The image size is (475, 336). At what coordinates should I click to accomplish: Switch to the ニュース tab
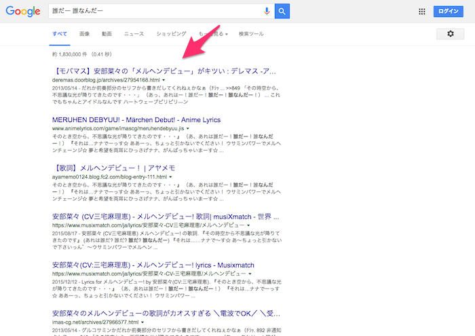coord(134,33)
